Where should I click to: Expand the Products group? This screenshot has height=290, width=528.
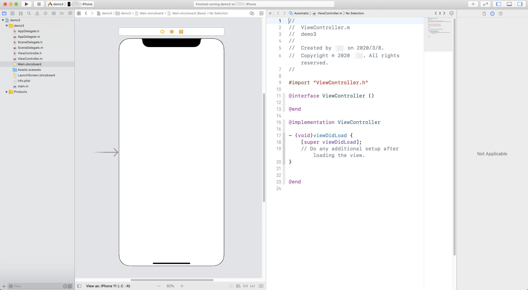click(7, 92)
